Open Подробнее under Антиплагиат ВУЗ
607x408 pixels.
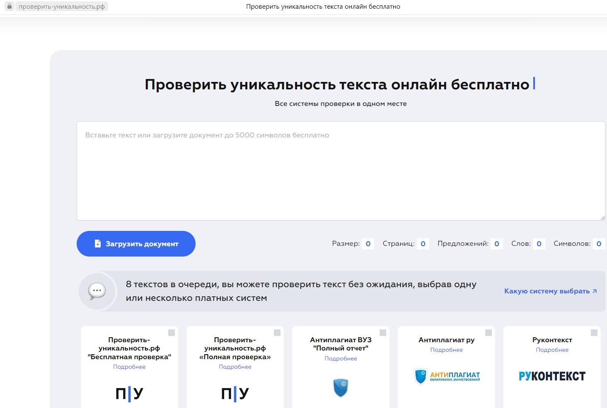point(341,358)
